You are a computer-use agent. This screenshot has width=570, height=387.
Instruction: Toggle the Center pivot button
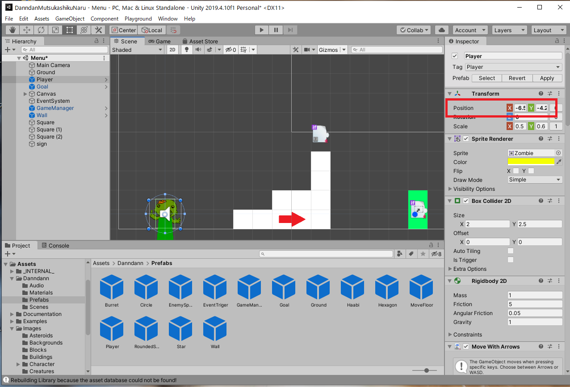[123, 30]
